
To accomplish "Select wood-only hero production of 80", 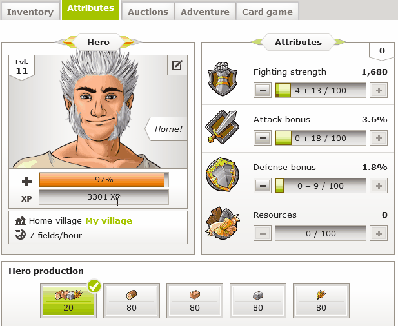I will pyautogui.click(x=132, y=301).
